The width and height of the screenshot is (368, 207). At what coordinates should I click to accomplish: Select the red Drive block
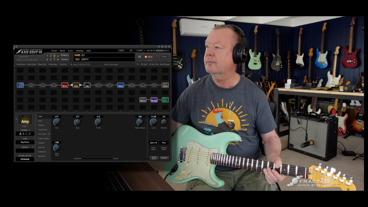pos(65,85)
